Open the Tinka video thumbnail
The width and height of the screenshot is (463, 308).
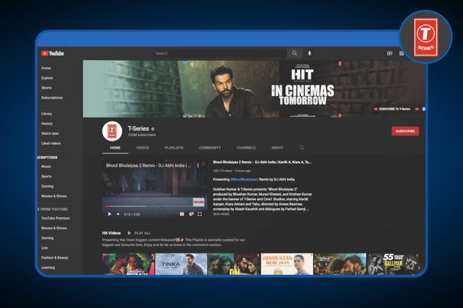coord(181,264)
